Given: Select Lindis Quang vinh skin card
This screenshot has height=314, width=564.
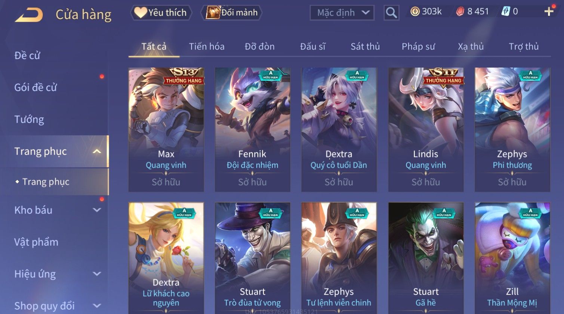Looking at the screenshot, I should pyautogui.click(x=426, y=130).
